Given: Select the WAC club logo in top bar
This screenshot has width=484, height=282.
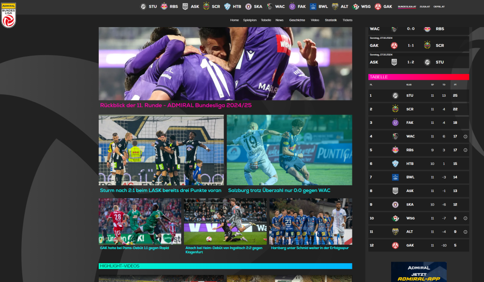Looking at the screenshot, I should [x=270, y=6].
